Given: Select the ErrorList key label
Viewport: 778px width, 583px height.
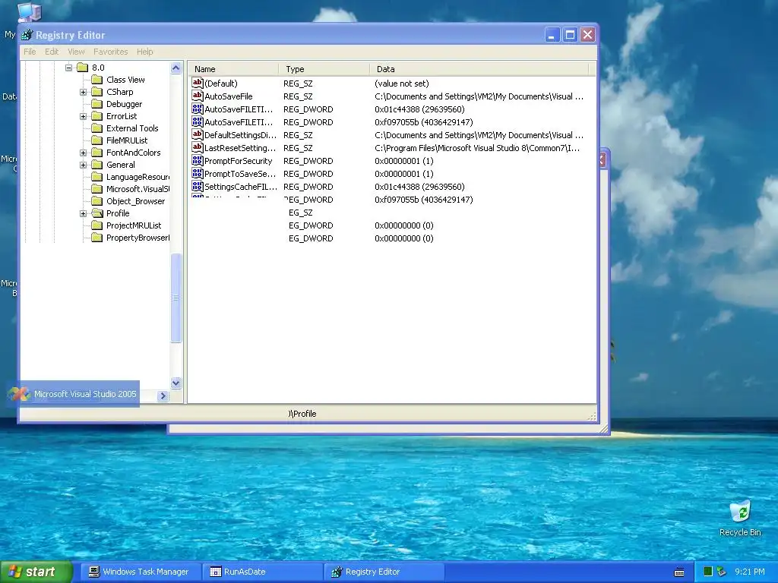Looking at the screenshot, I should tap(122, 116).
